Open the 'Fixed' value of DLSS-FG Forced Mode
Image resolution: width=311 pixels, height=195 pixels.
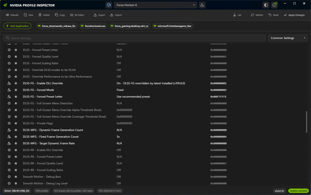[x=120, y=90]
